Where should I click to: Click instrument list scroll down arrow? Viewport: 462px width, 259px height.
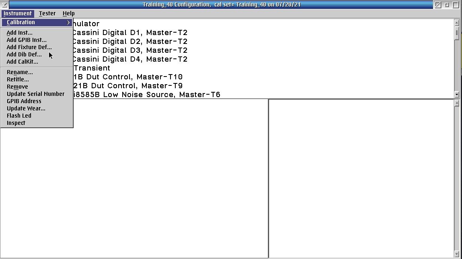pyautogui.click(x=456, y=94)
